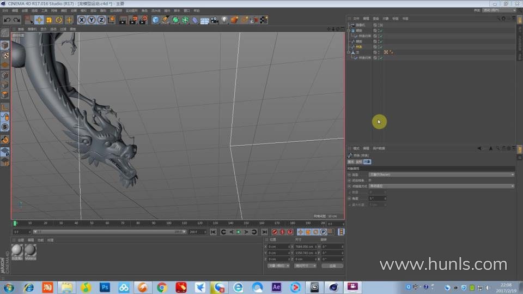Activate the Move tool
This screenshot has height=294, width=523.
pos(39,20)
